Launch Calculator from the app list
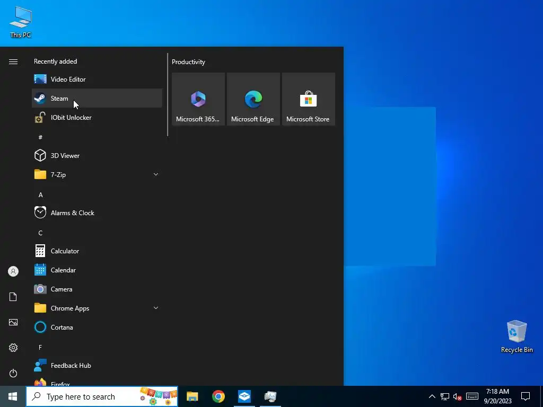Image resolution: width=543 pixels, height=407 pixels. click(x=97, y=251)
